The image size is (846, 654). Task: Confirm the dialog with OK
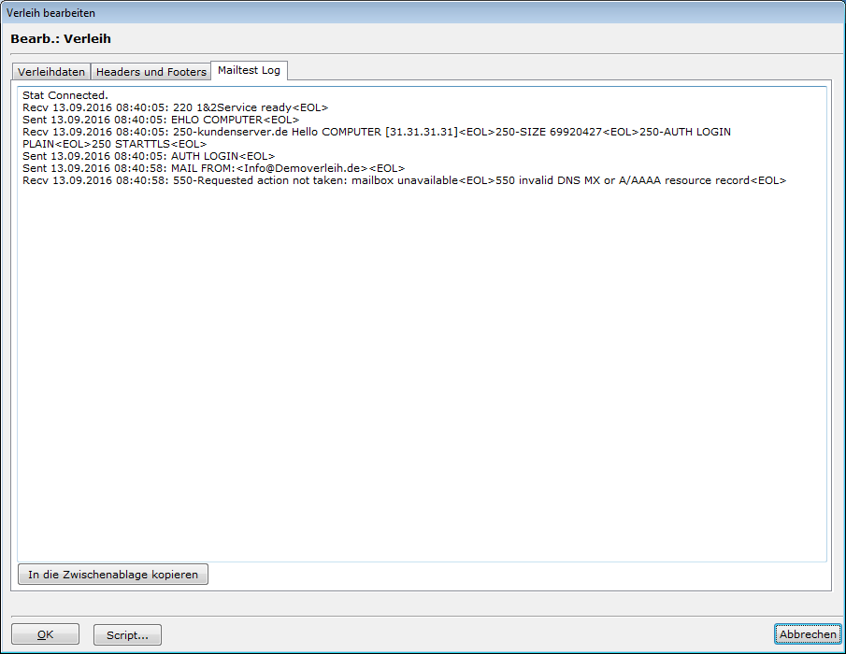tap(45, 635)
